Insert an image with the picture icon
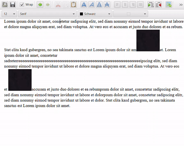This screenshot has height=146, width=184. tap(169, 5)
